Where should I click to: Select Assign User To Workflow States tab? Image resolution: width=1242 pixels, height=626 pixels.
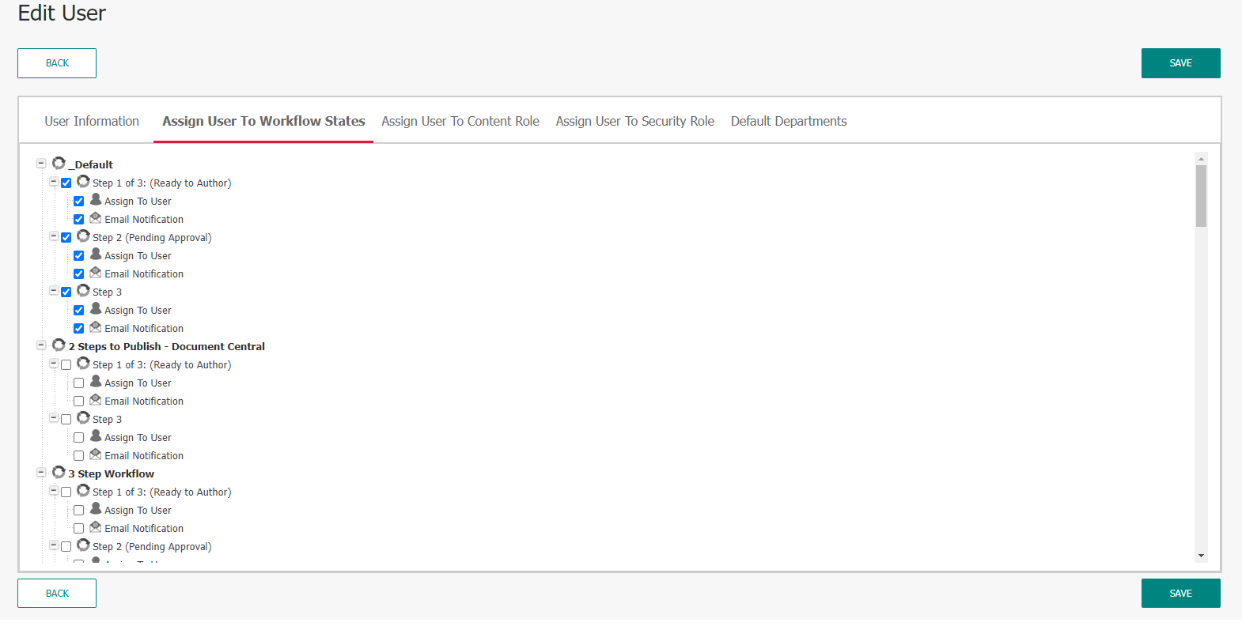263,121
